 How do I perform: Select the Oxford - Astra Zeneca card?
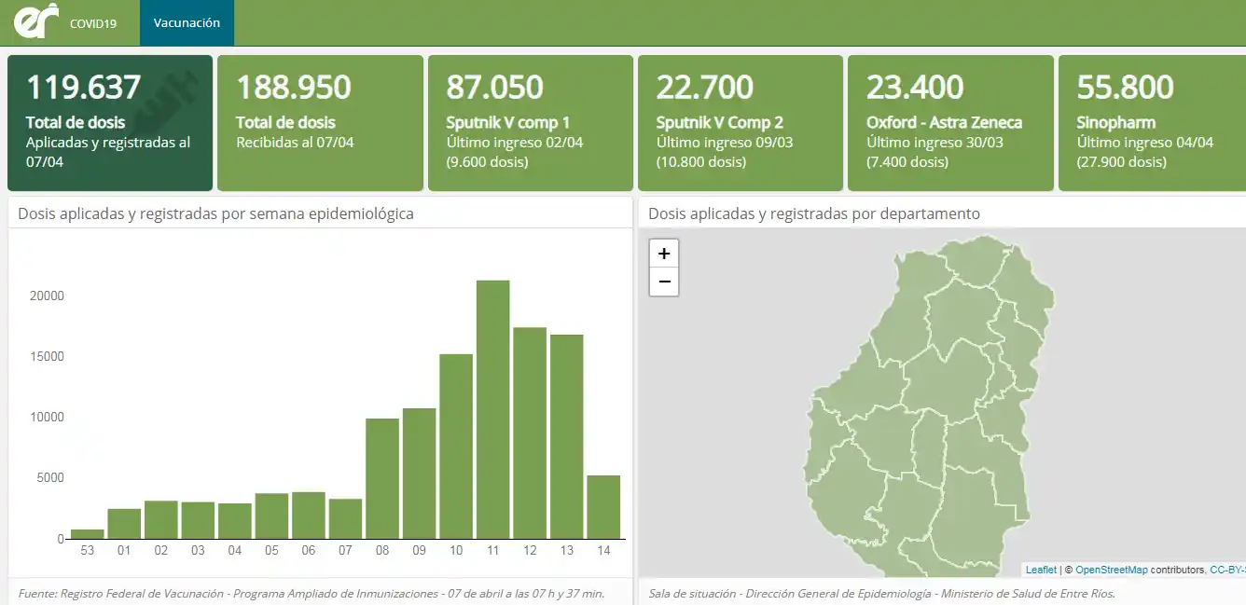[x=949, y=123]
